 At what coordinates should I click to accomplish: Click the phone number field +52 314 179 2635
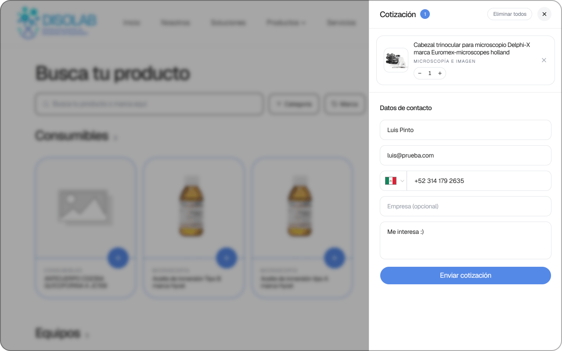click(479, 181)
